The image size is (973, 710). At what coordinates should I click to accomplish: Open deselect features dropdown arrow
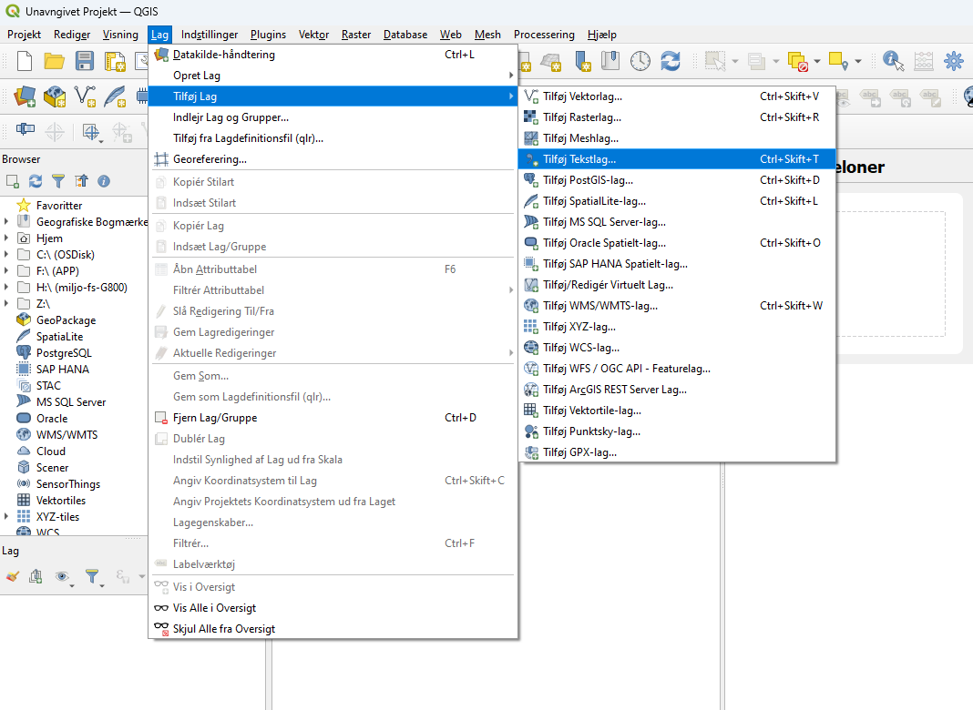(x=817, y=61)
